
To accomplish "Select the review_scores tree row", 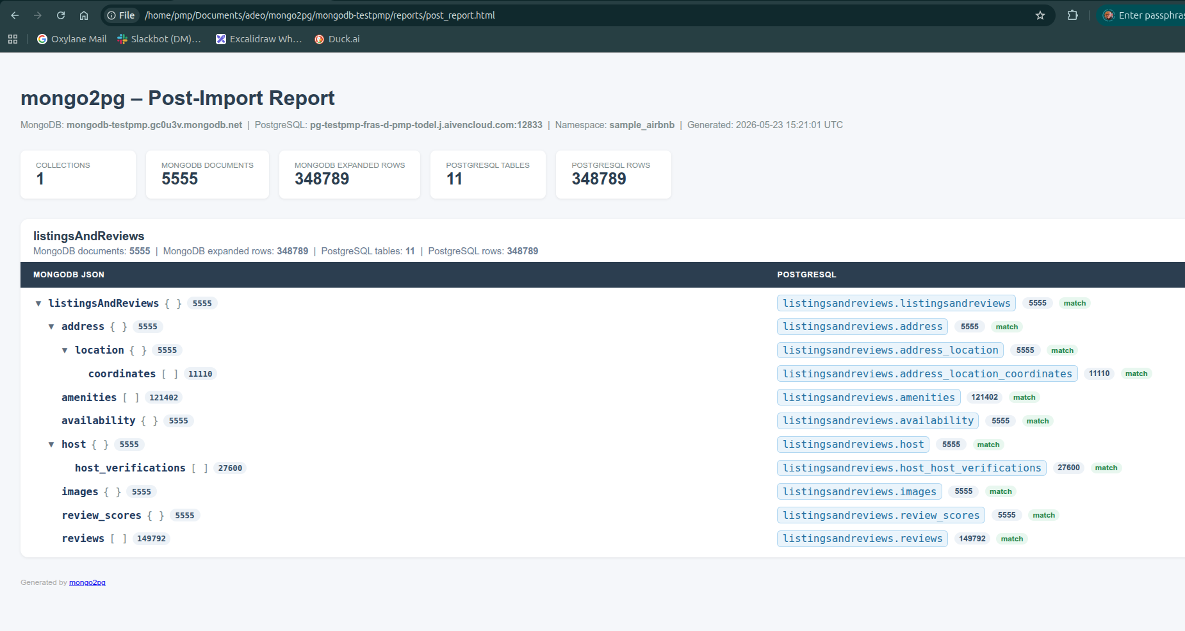I will (x=131, y=516).
